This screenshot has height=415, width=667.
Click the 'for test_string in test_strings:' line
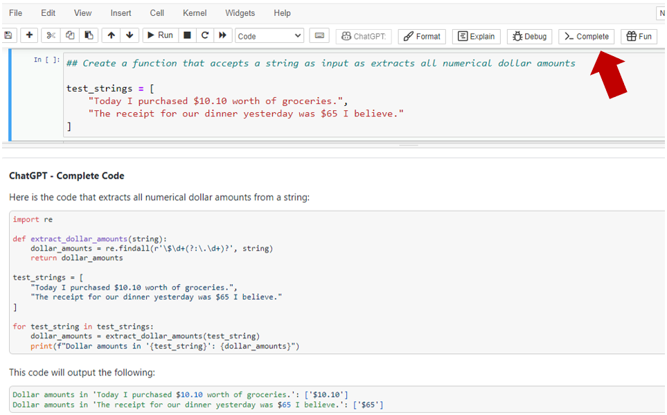[x=83, y=326]
